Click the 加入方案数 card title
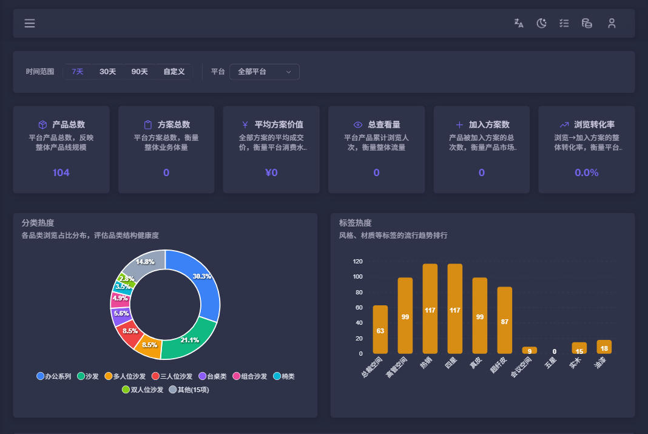 click(x=489, y=124)
